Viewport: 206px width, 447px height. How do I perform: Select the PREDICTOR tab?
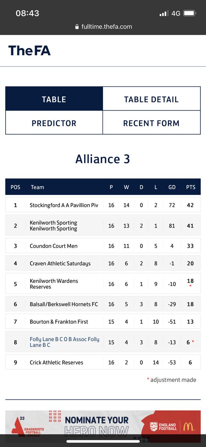click(54, 123)
